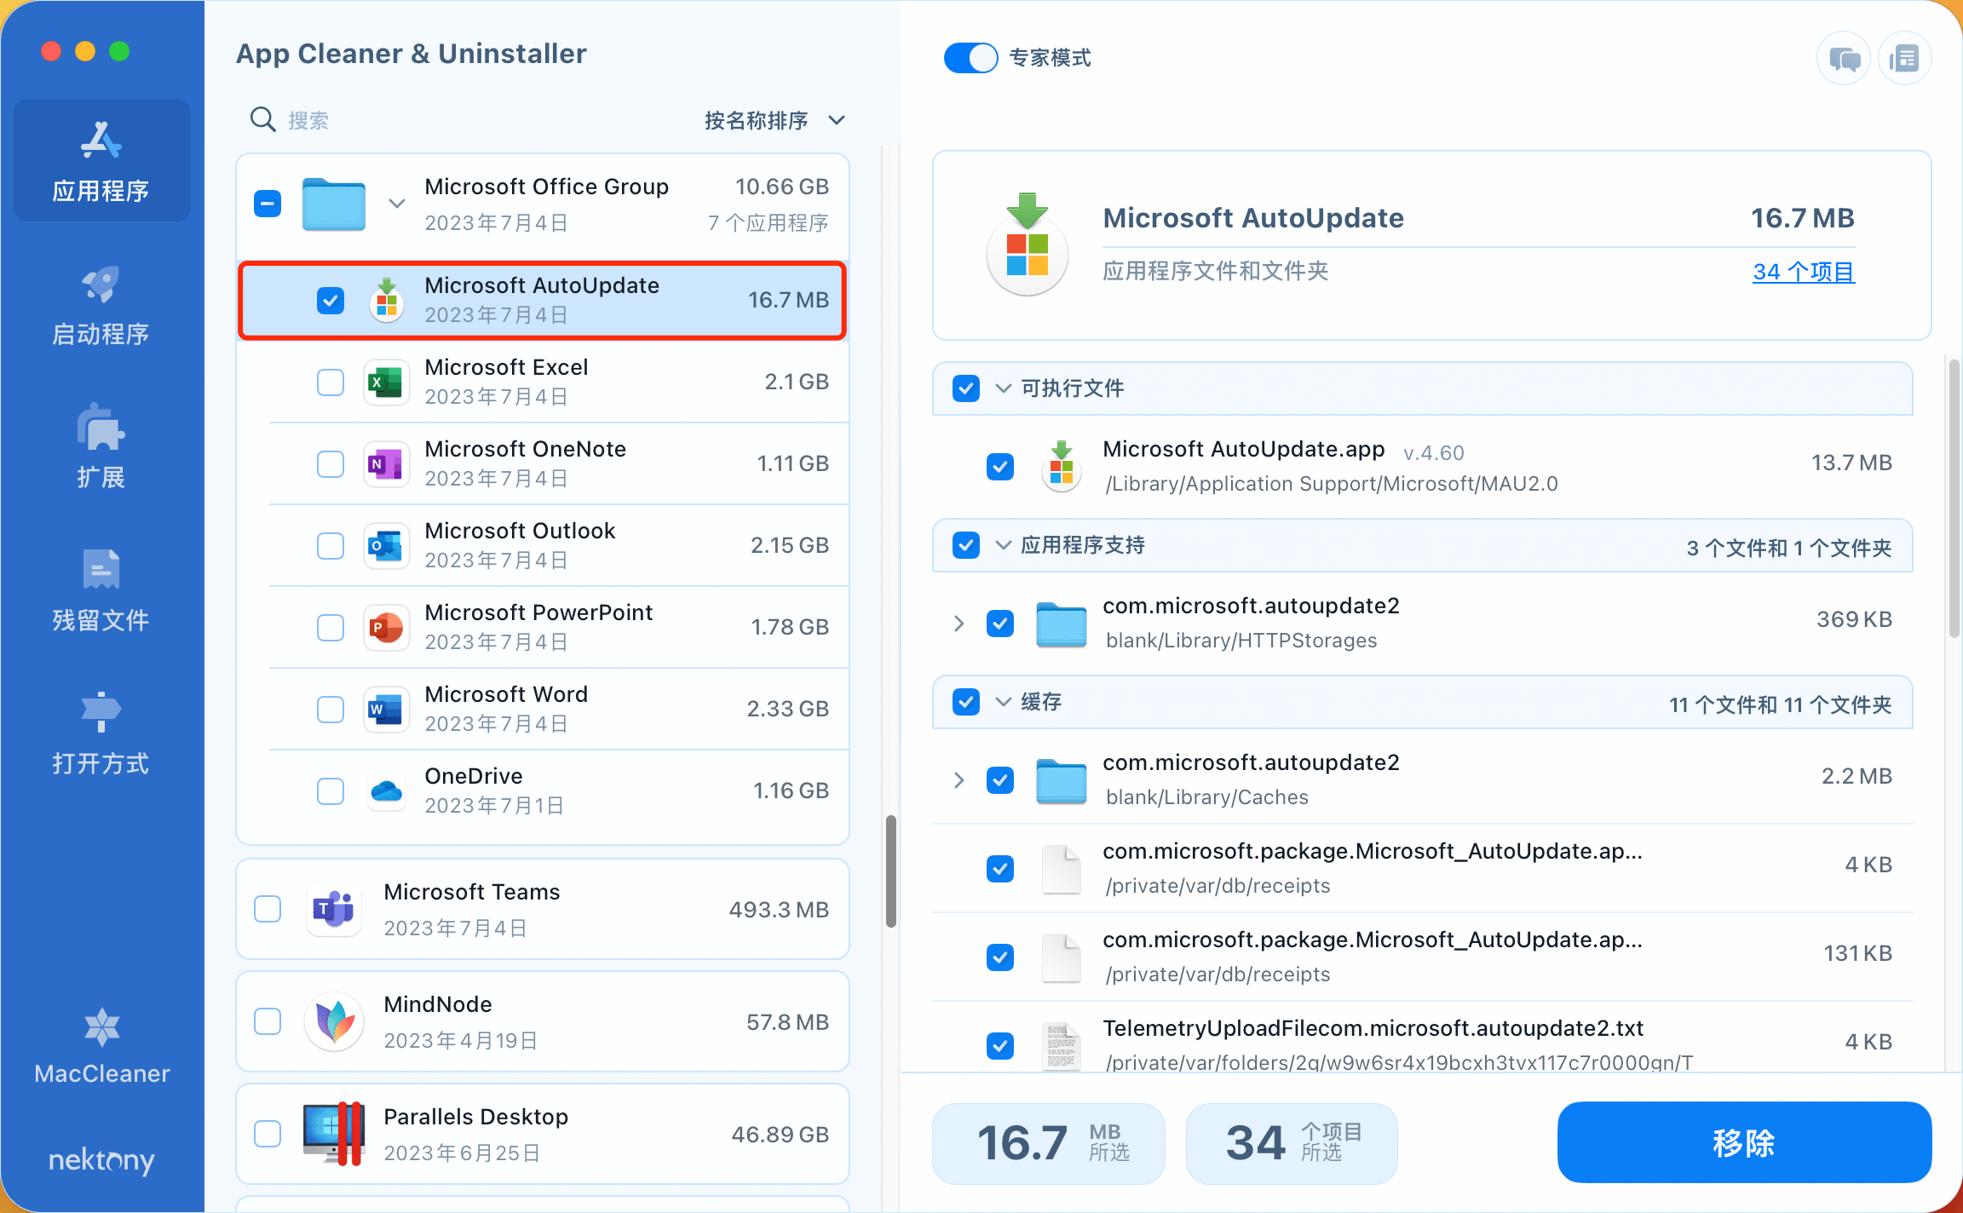Toggle the 专家模式 (Expert mode) switch
The height and width of the screenshot is (1213, 1963).
970,58
